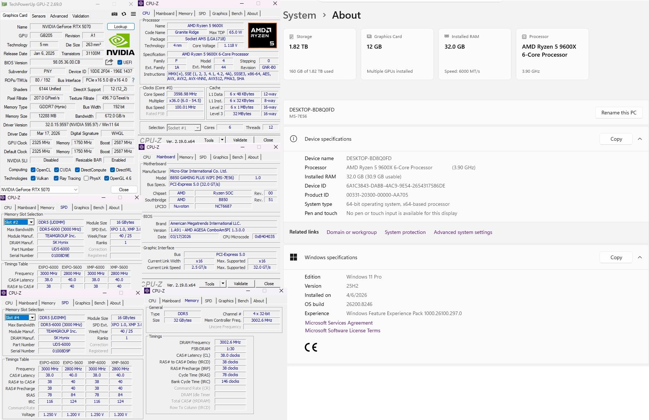Image resolution: width=649 pixels, height=420 pixels.
Task: Click the Rename this PC button
Action: pyautogui.click(x=619, y=113)
